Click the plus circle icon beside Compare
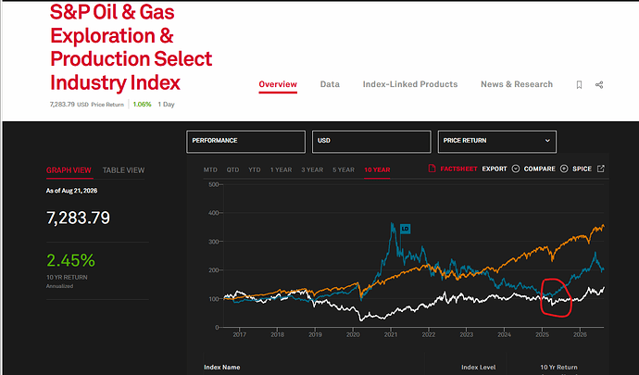Screen dimensions: 639x375 pos(564,169)
